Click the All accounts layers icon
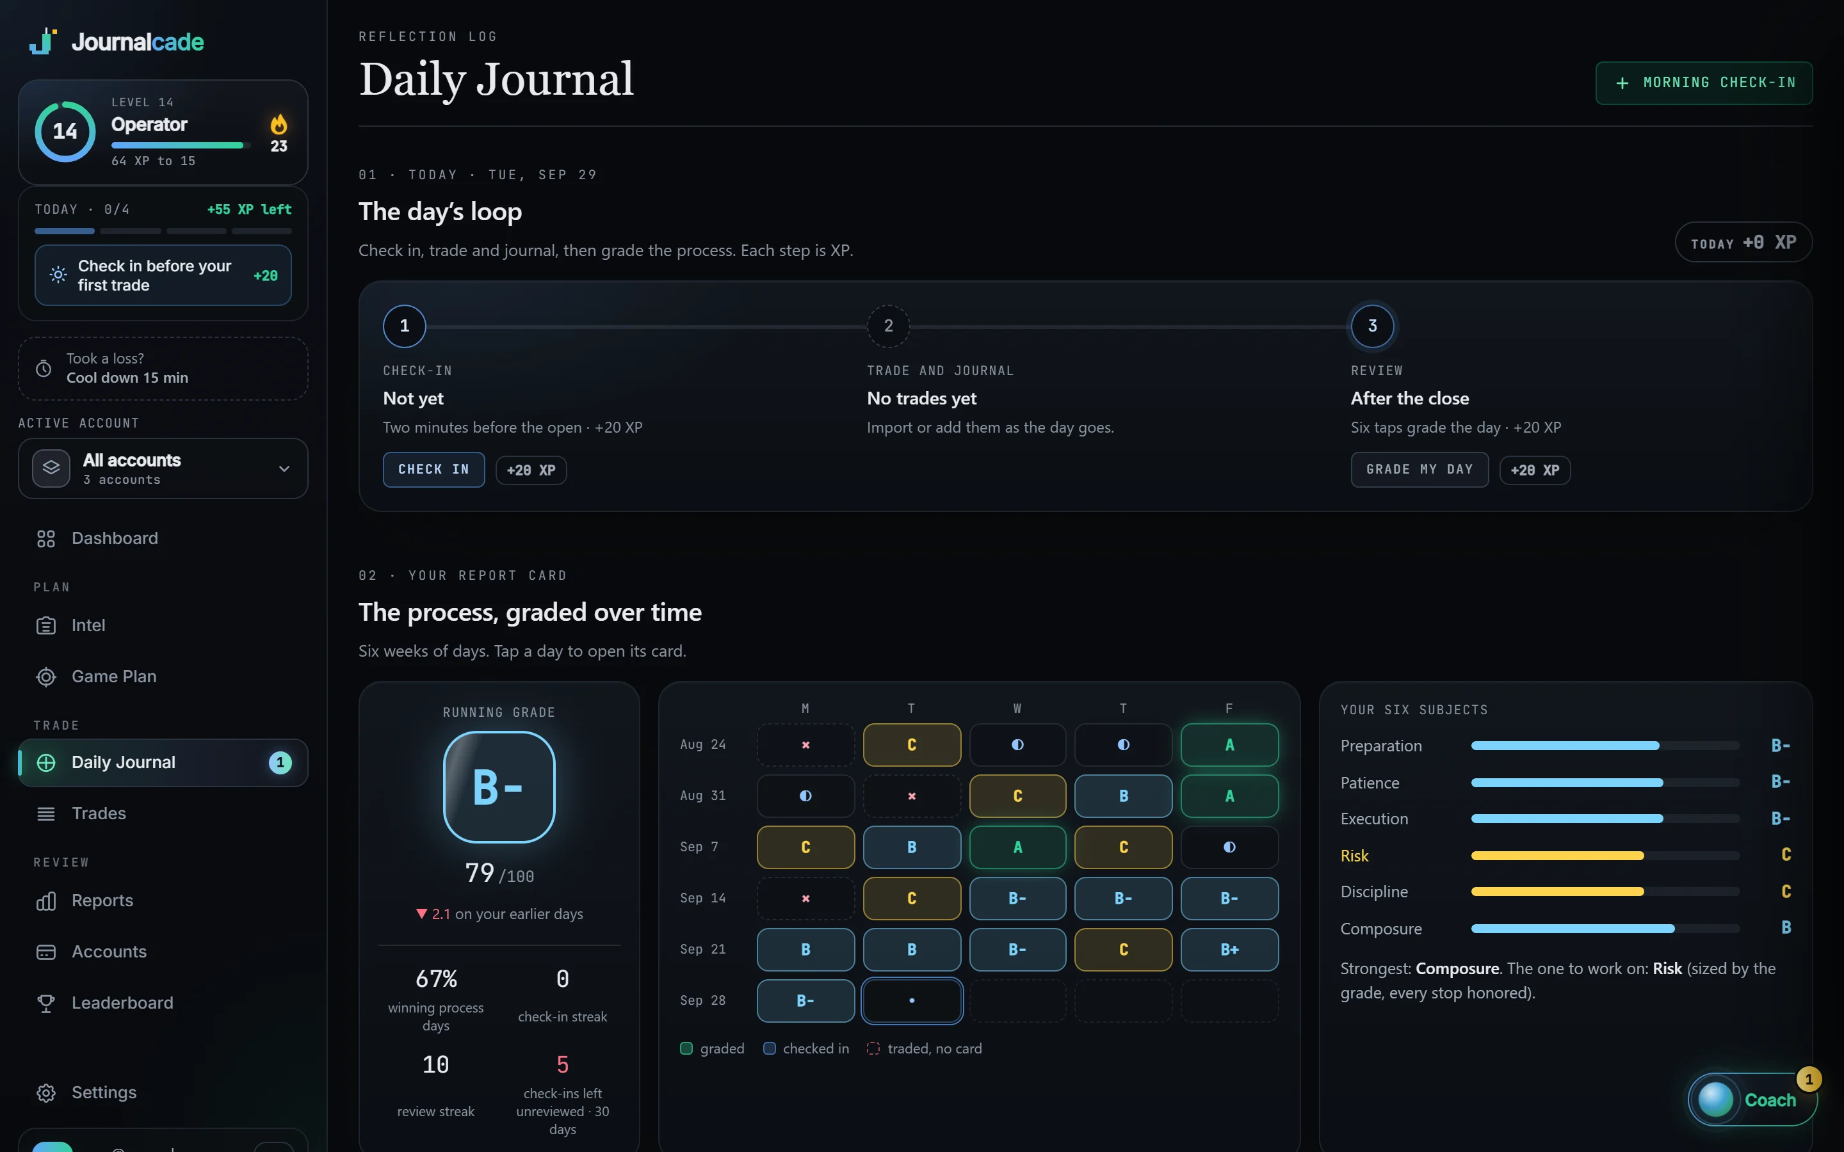This screenshot has height=1152, width=1844. click(51, 468)
